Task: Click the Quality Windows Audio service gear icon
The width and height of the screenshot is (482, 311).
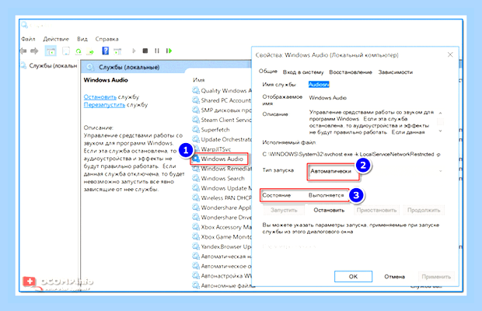Action: click(x=196, y=90)
